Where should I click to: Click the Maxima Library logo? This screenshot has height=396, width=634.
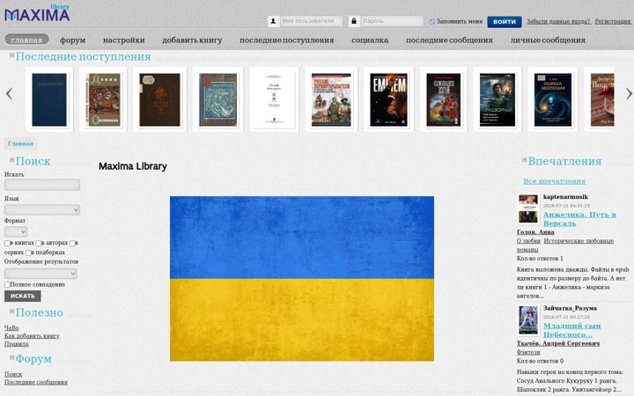[x=37, y=13]
